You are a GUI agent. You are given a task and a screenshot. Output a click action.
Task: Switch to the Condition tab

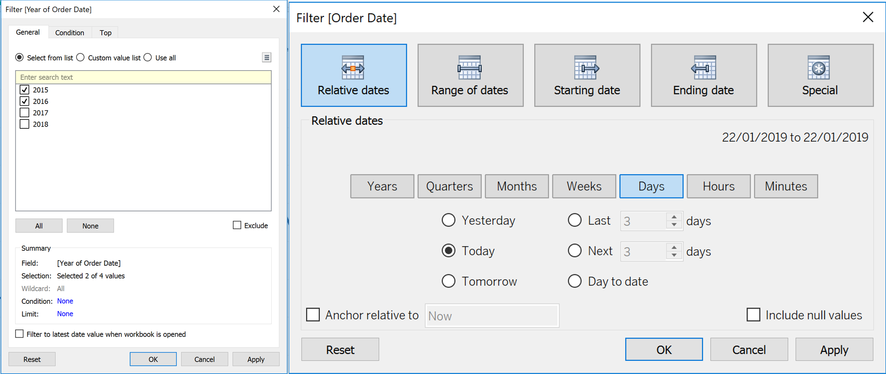[70, 33]
